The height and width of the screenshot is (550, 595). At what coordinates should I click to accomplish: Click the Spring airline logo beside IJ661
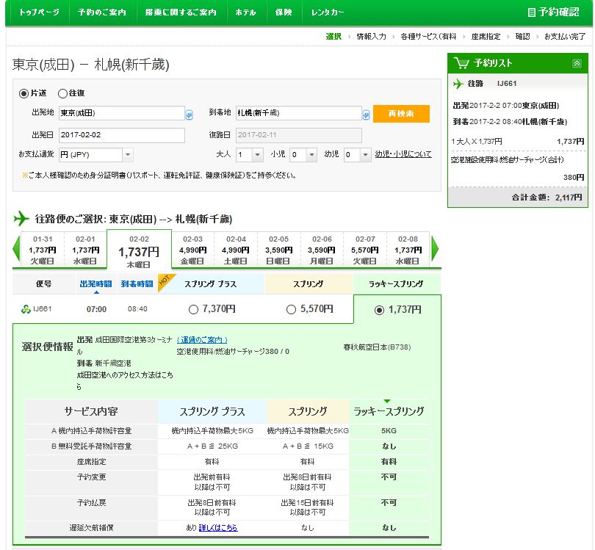[x=26, y=309]
